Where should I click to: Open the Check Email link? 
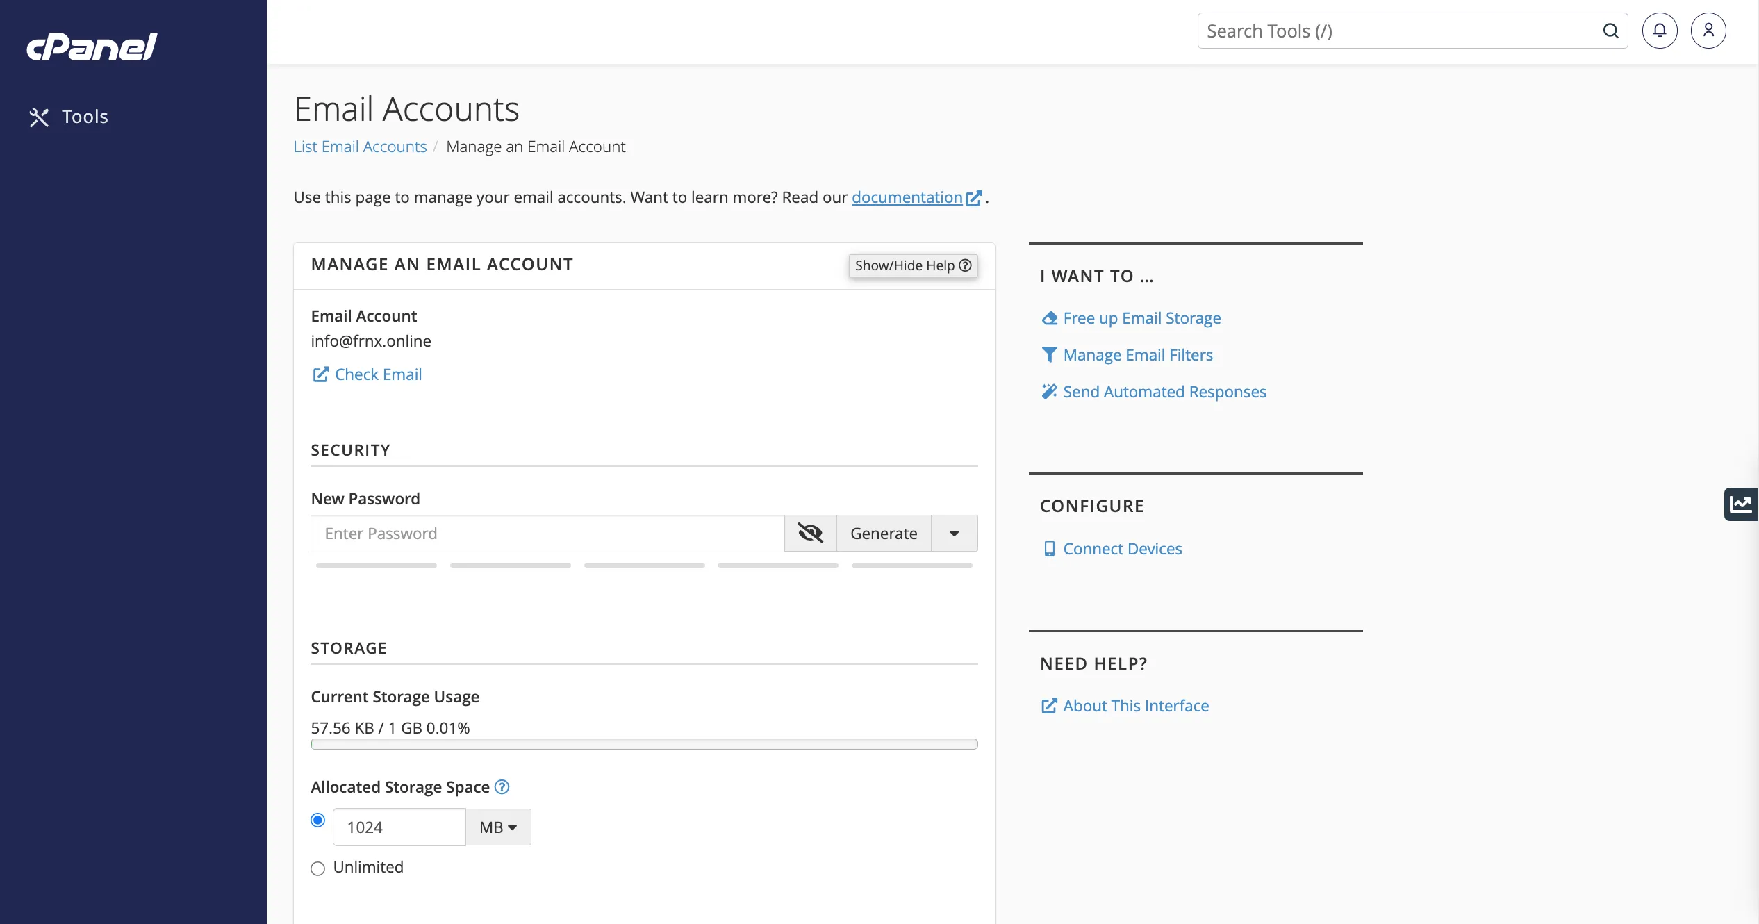(378, 374)
